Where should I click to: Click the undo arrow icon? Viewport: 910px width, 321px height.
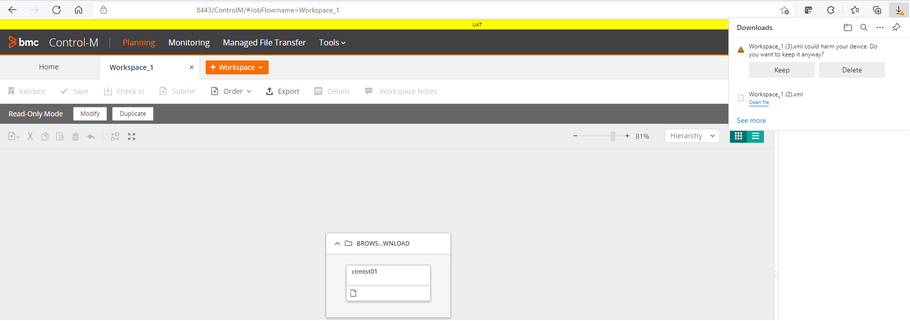pos(91,136)
